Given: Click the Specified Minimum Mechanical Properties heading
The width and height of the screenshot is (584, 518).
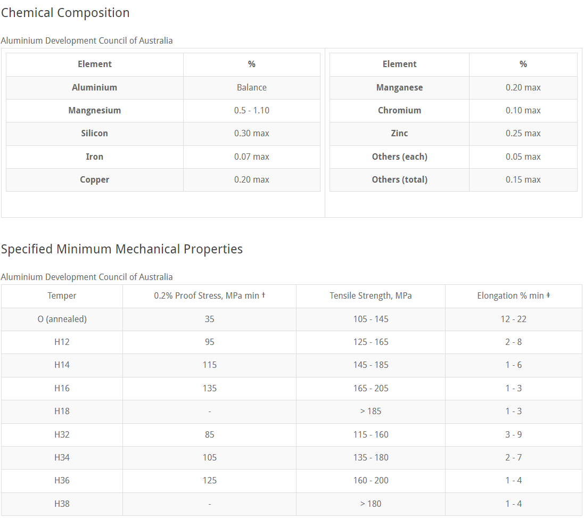Looking at the screenshot, I should (122, 249).
